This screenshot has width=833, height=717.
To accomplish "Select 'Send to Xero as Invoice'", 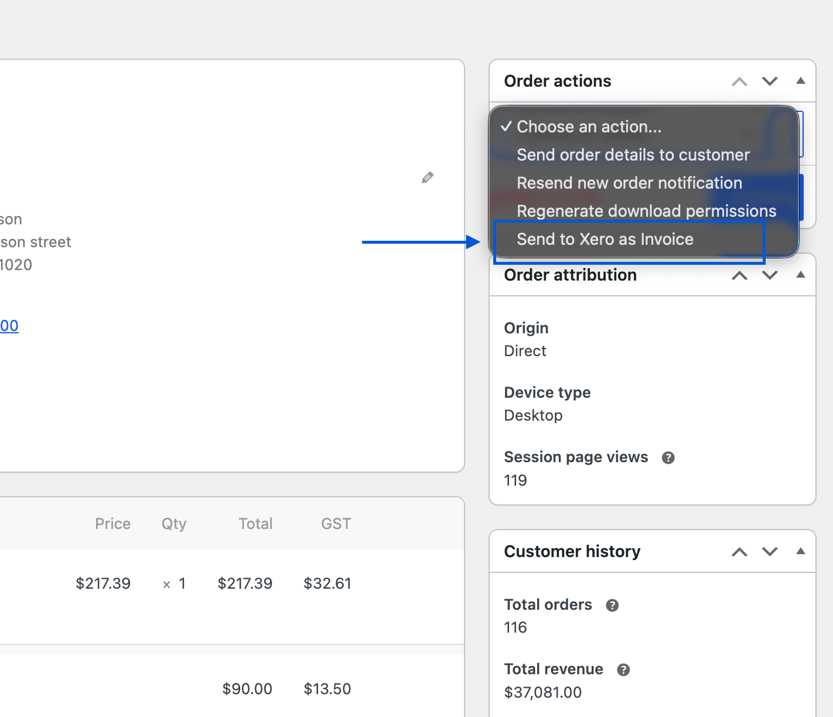I will point(644,239).
